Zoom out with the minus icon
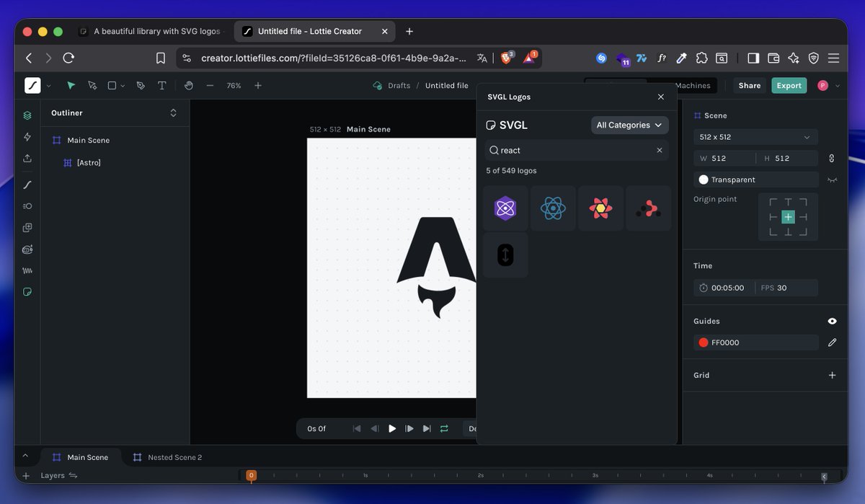 click(210, 85)
